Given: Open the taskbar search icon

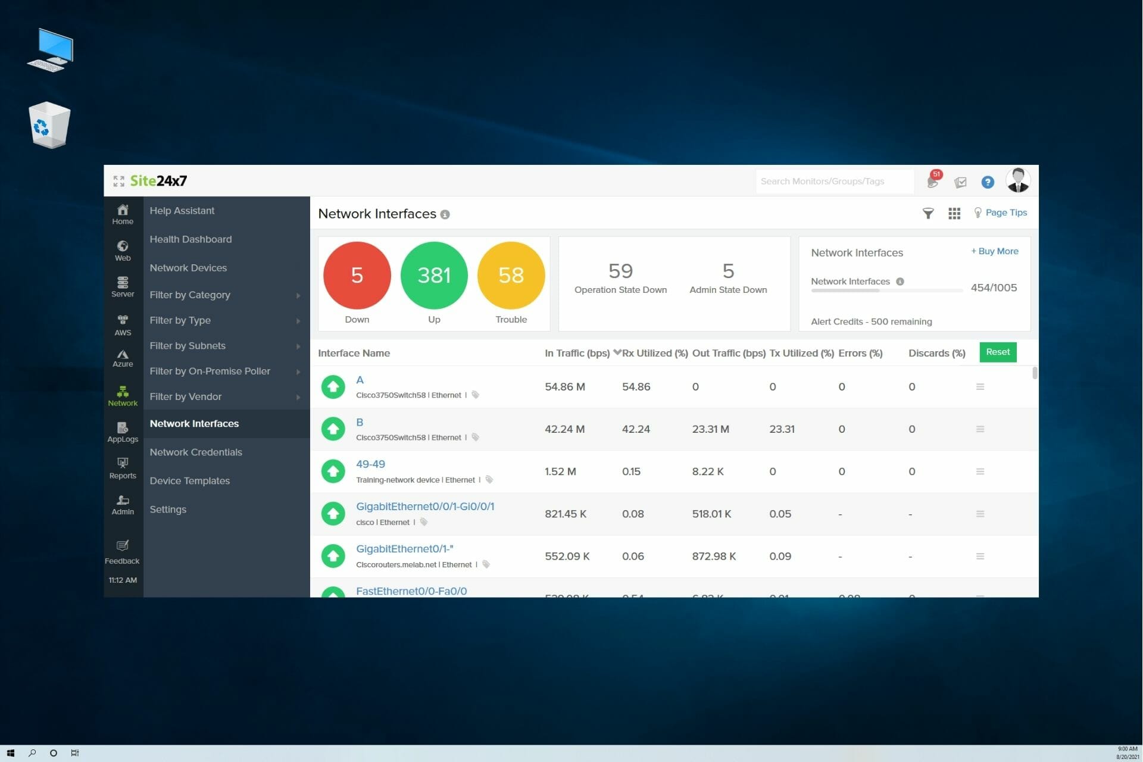Looking at the screenshot, I should (x=32, y=753).
